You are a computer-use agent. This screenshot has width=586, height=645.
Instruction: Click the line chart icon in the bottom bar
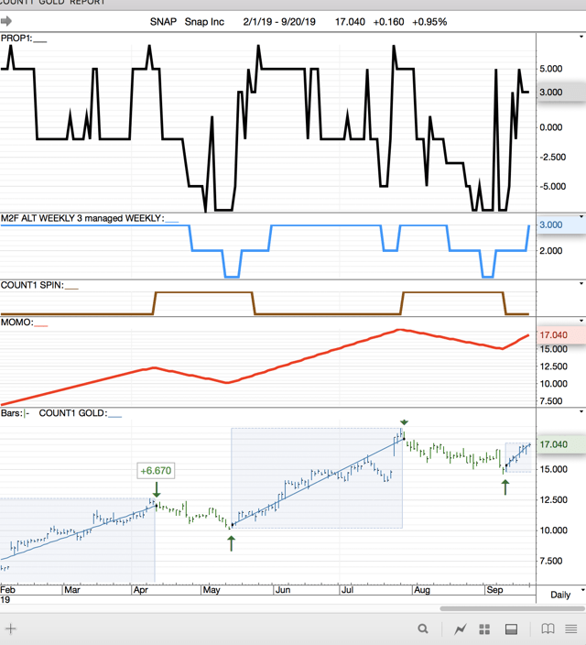pos(461,629)
